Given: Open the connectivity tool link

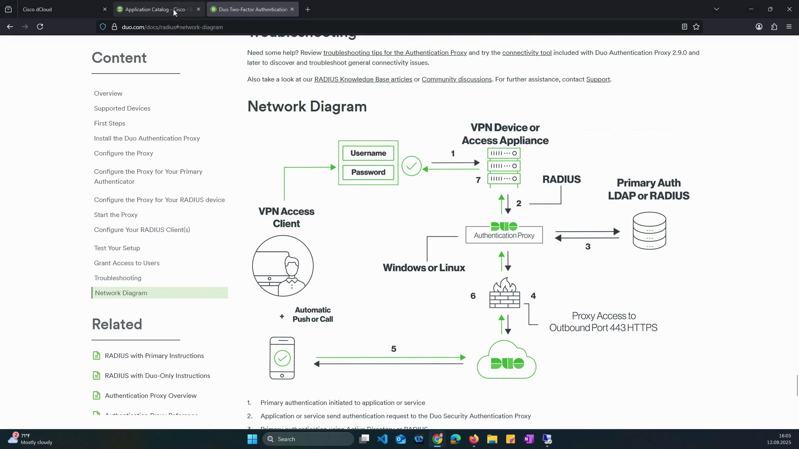Looking at the screenshot, I should pyautogui.click(x=527, y=53).
